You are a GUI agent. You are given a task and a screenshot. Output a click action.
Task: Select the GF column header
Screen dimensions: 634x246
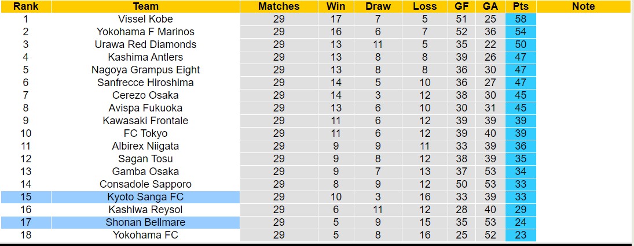[x=462, y=6]
